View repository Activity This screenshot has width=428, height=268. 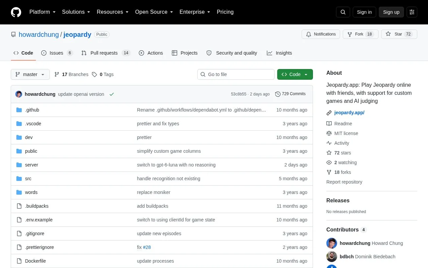tap(338, 143)
